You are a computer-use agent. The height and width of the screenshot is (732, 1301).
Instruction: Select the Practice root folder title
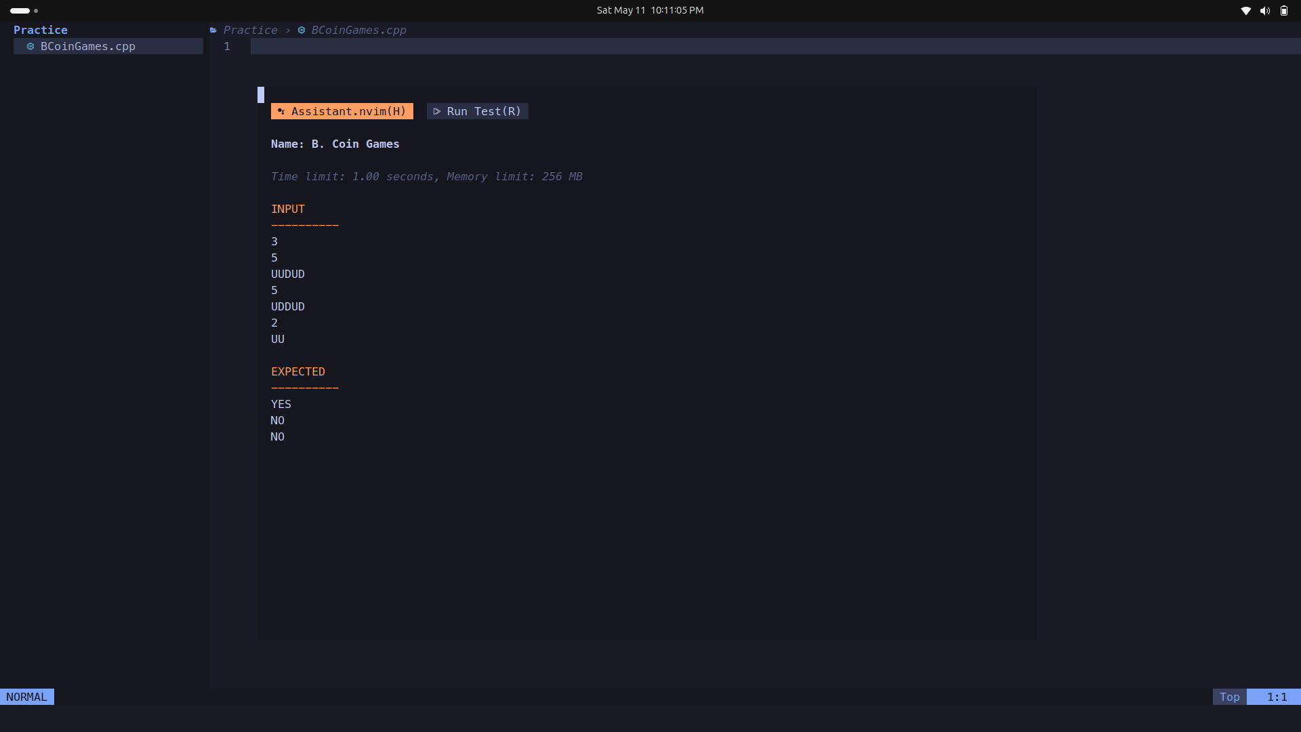tap(41, 30)
